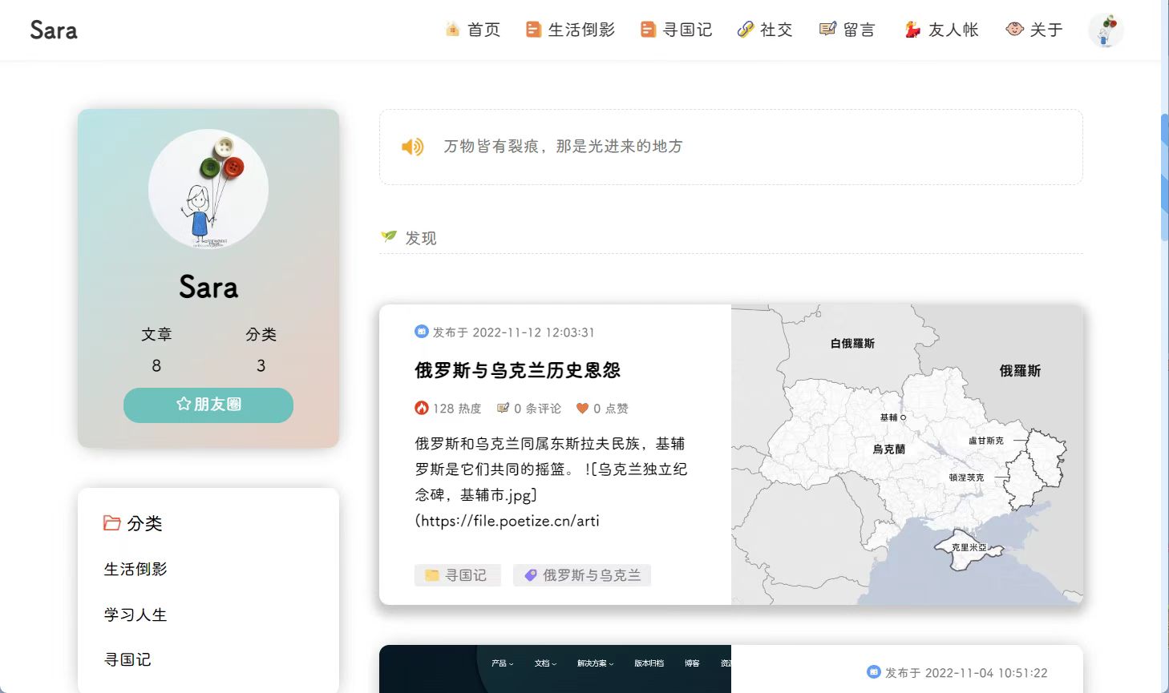Click the 朋友圈 button
This screenshot has width=1169, height=693.
(x=208, y=405)
